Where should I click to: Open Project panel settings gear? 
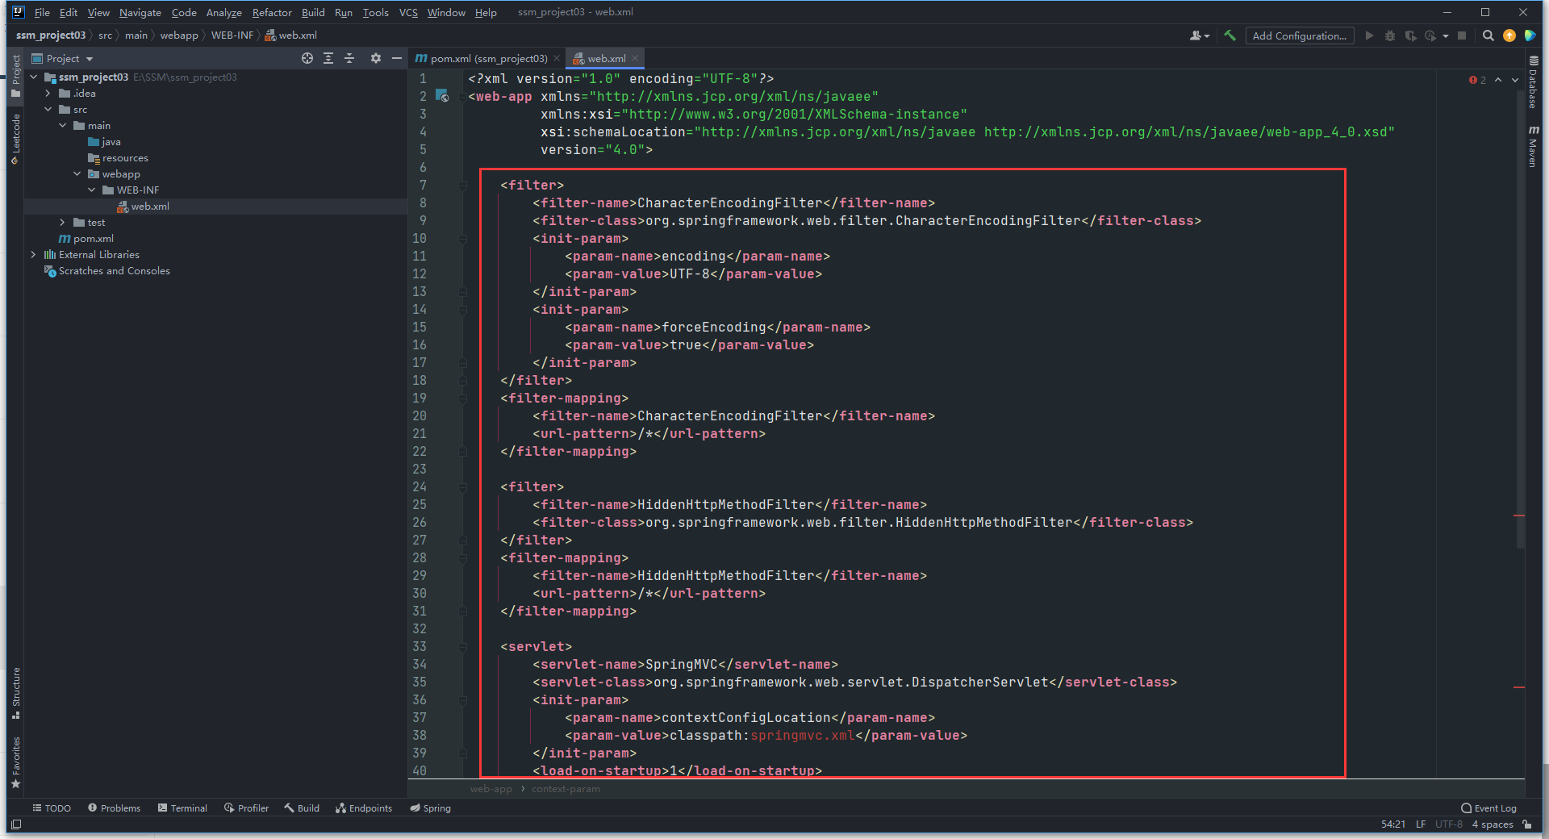[375, 58]
